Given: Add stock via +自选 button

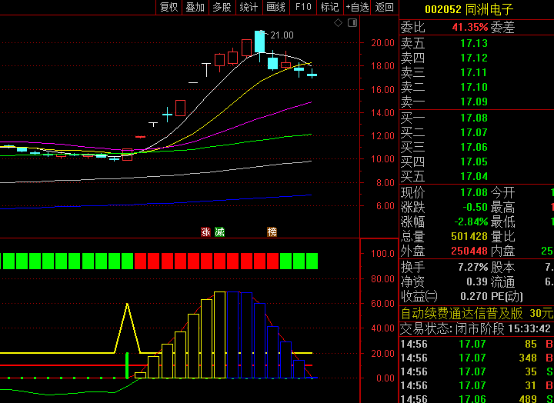Looking at the screenshot, I should point(357,8).
